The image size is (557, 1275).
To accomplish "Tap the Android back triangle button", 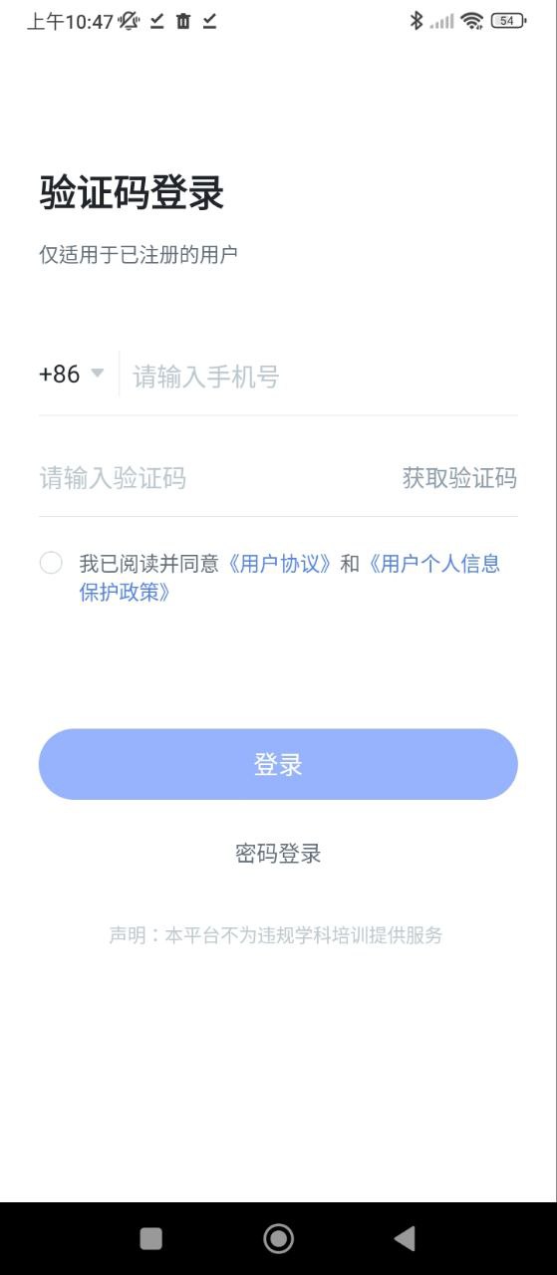I will (x=405, y=1238).
